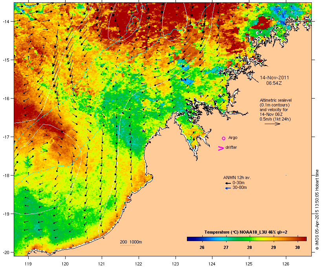Click longitude axis label 120

tap(65, 264)
